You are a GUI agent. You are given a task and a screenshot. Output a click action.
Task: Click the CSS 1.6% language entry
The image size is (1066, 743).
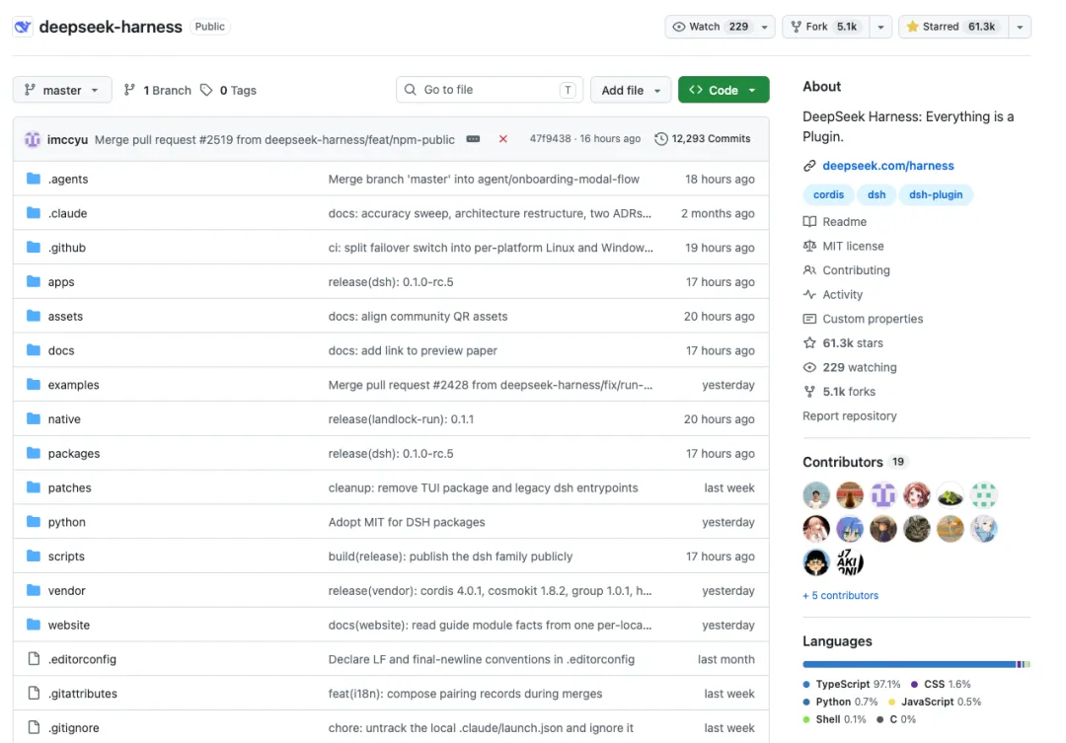tap(941, 684)
